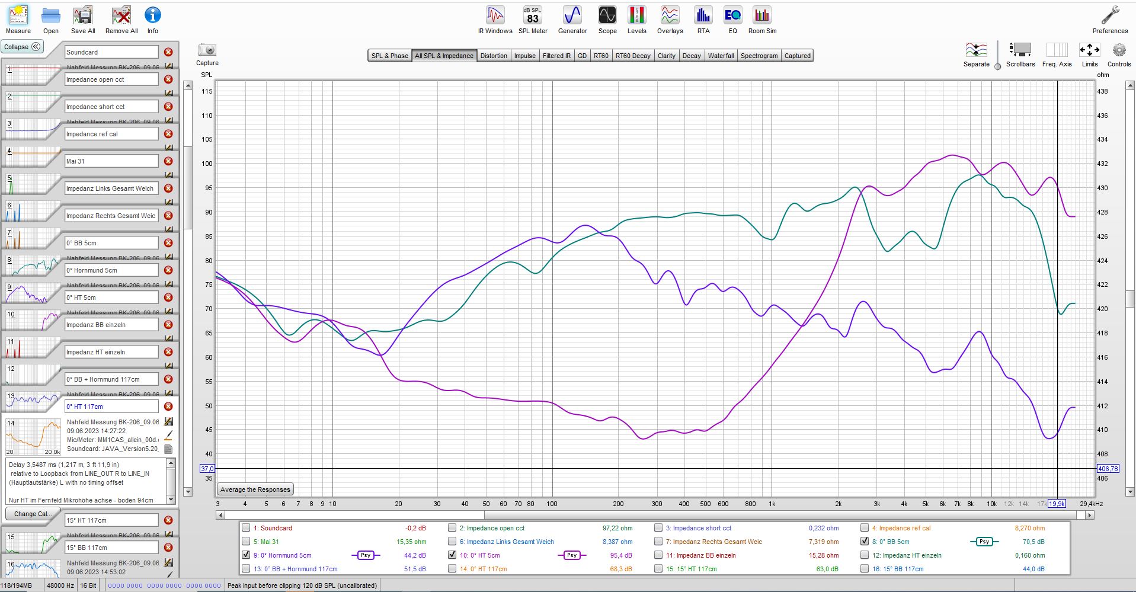Click the Change Cal... button
The height and width of the screenshot is (592, 1136).
pyautogui.click(x=33, y=514)
